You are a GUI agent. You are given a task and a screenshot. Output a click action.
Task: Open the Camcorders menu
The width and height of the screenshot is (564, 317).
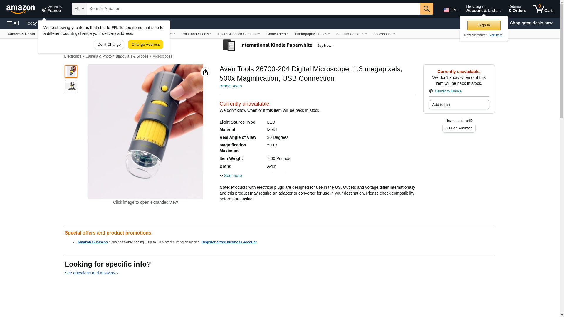click(277, 34)
